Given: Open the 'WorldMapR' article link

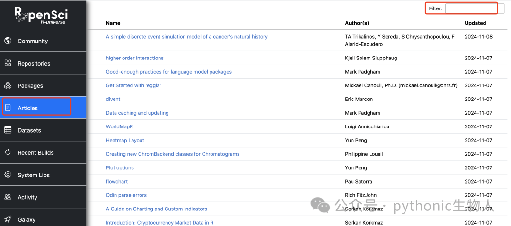Looking at the screenshot, I should coord(119,126).
